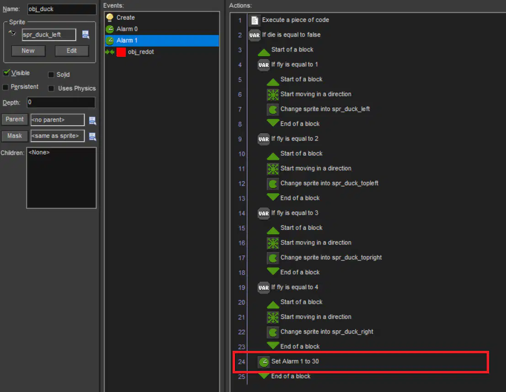Click the Set Alarm 1 to 30 clock icon
This screenshot has height=392, width=506.
264,362
